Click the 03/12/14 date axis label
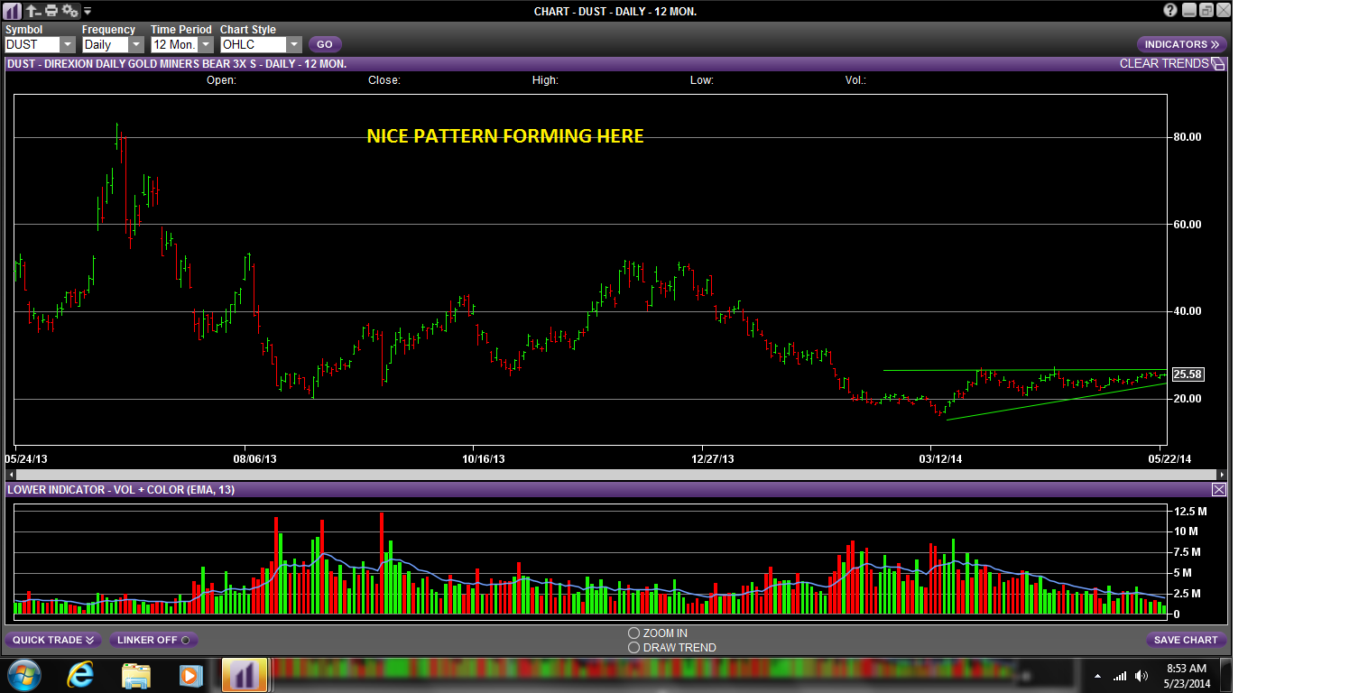Viewport: 1368px width, 693px height. pyautogui.click(x=940, y=459)
